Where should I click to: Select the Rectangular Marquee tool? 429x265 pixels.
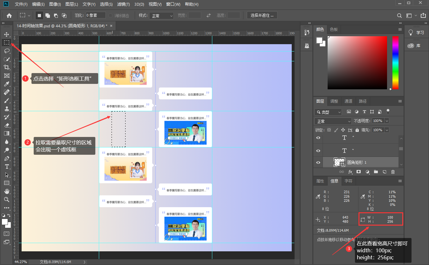tap(6, 42)
